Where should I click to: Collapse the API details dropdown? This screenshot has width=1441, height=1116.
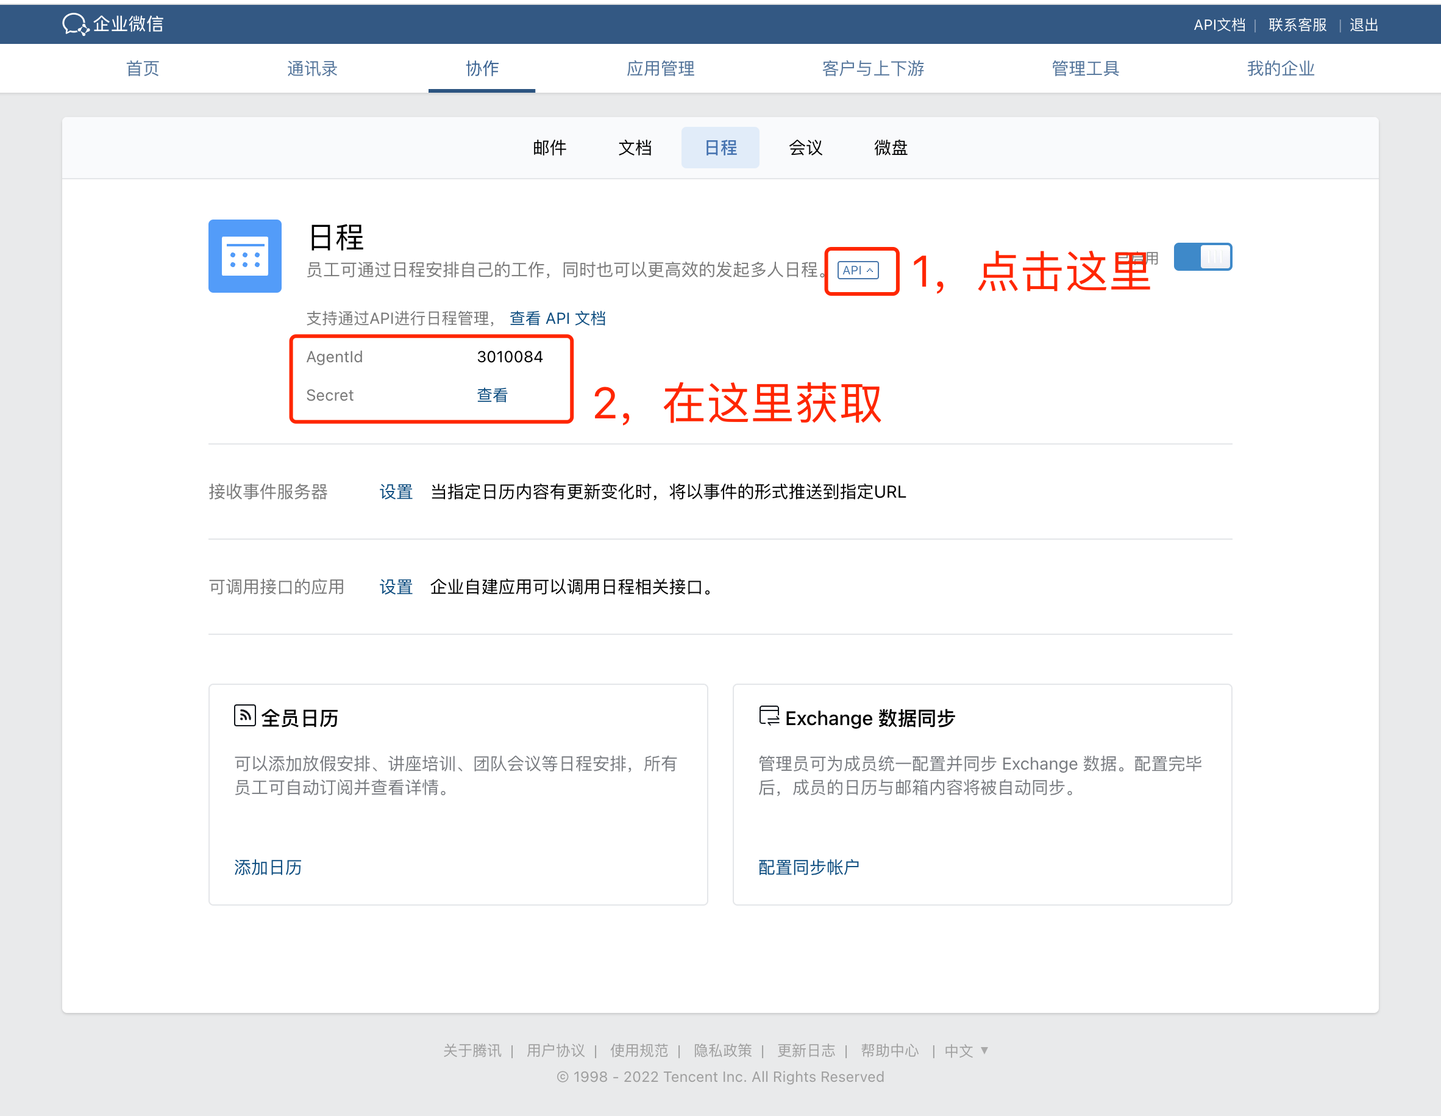858,270
